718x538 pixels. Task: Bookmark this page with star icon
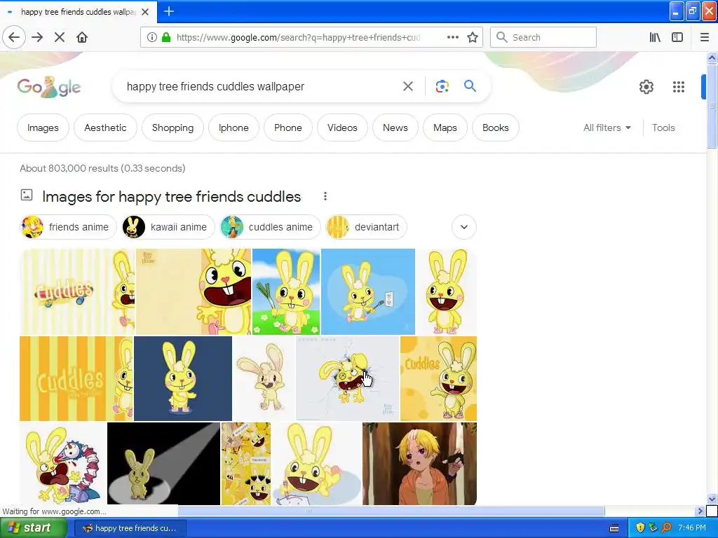pyautogui.click(x=473, y=37)
